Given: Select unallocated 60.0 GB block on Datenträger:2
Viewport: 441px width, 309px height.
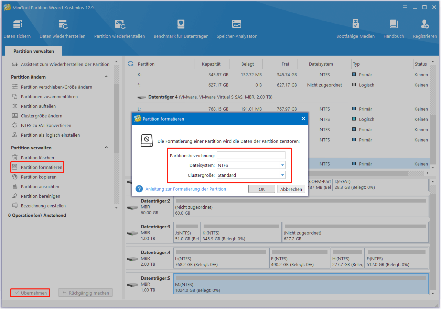Looking at the screenshot, I should [301, 206].
